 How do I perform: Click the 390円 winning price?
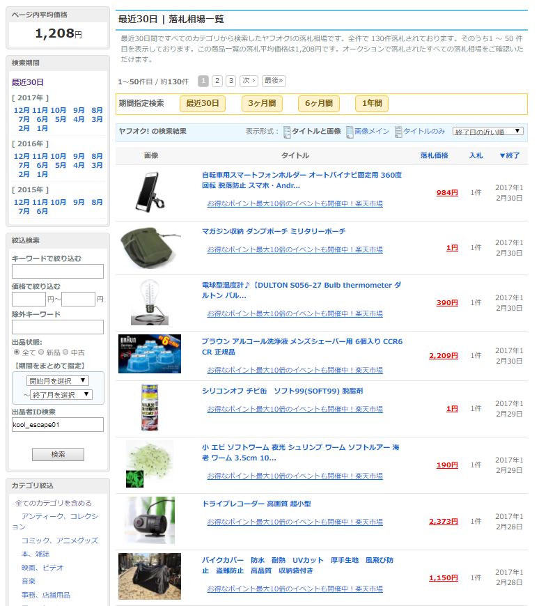point(447,302)
